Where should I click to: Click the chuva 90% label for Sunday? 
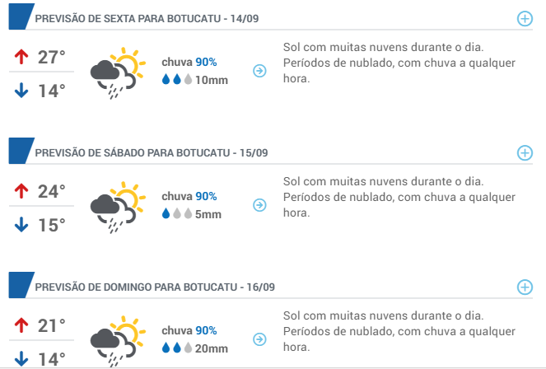pyautogui.click(x=189, y=330)
